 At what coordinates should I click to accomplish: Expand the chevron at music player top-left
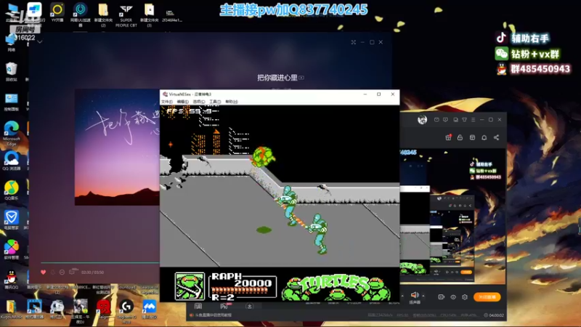click(40, 42)
